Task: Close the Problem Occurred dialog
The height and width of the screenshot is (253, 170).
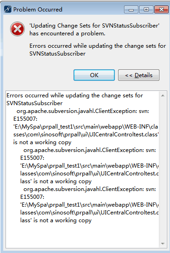Action: (161, 10)
